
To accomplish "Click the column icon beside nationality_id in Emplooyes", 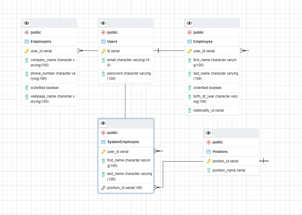I will click(190, 110).
